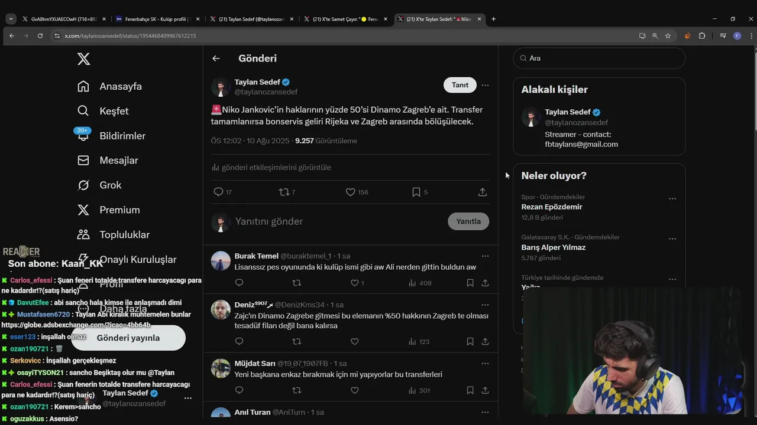Screen dimensions: 757x425
Task: View gönderi etkileşimlerini görüntüle analytics
Action: pos(271,168)
